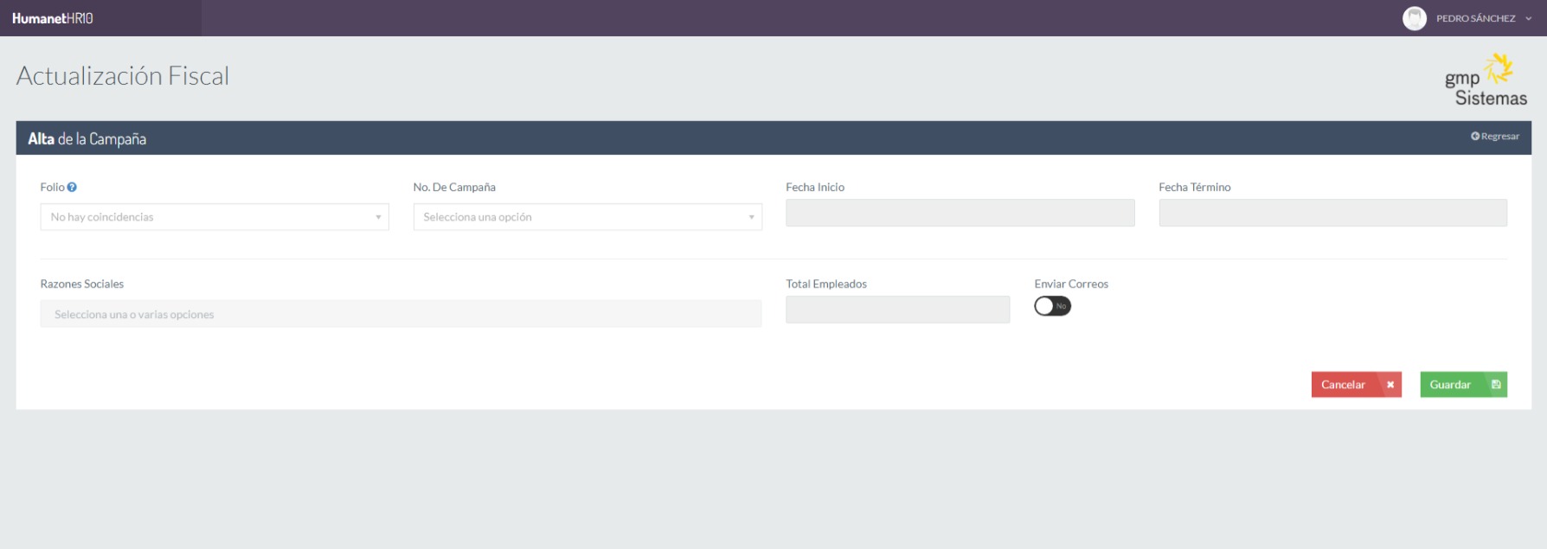Focus the Total Empleados field
The image size is (1547, 549).
[897, 310]
